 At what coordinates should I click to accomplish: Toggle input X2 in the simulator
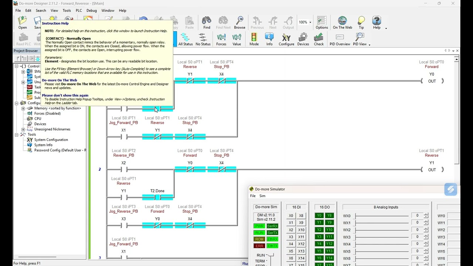pos(291,230)
